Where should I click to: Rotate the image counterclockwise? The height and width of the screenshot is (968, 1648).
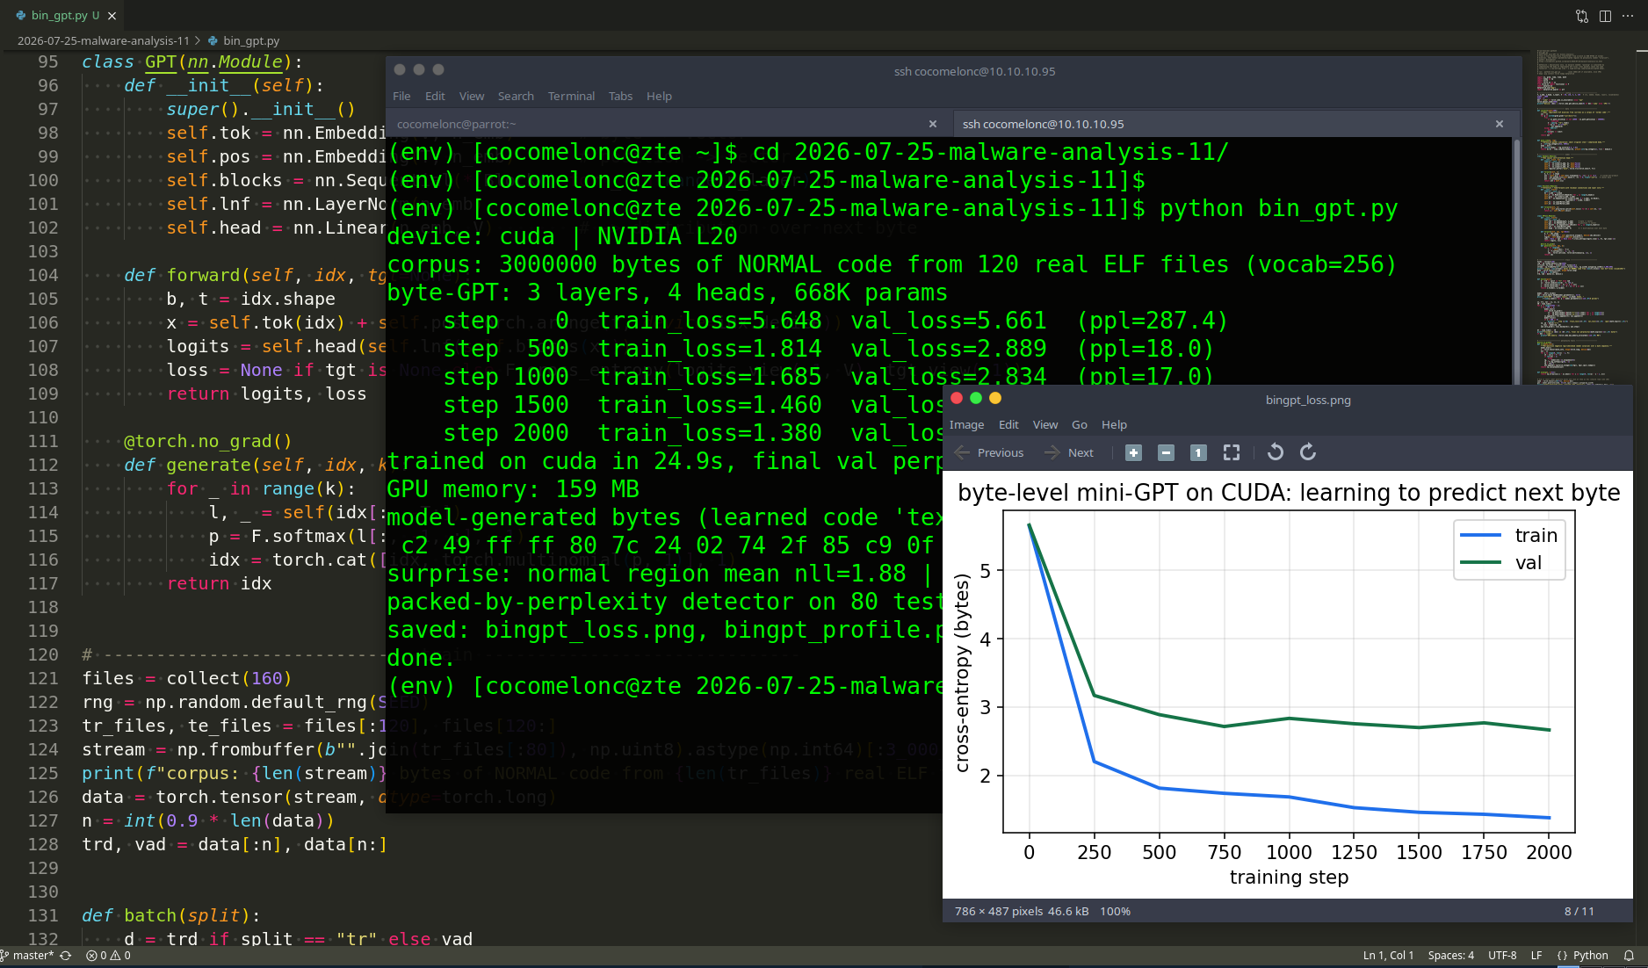click(1276, 452)
